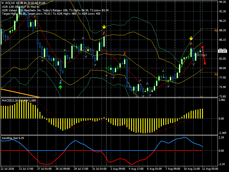229x172 pixels.
Task: Click the 22 Jul 2026 date label
Action: click(7, 169)
